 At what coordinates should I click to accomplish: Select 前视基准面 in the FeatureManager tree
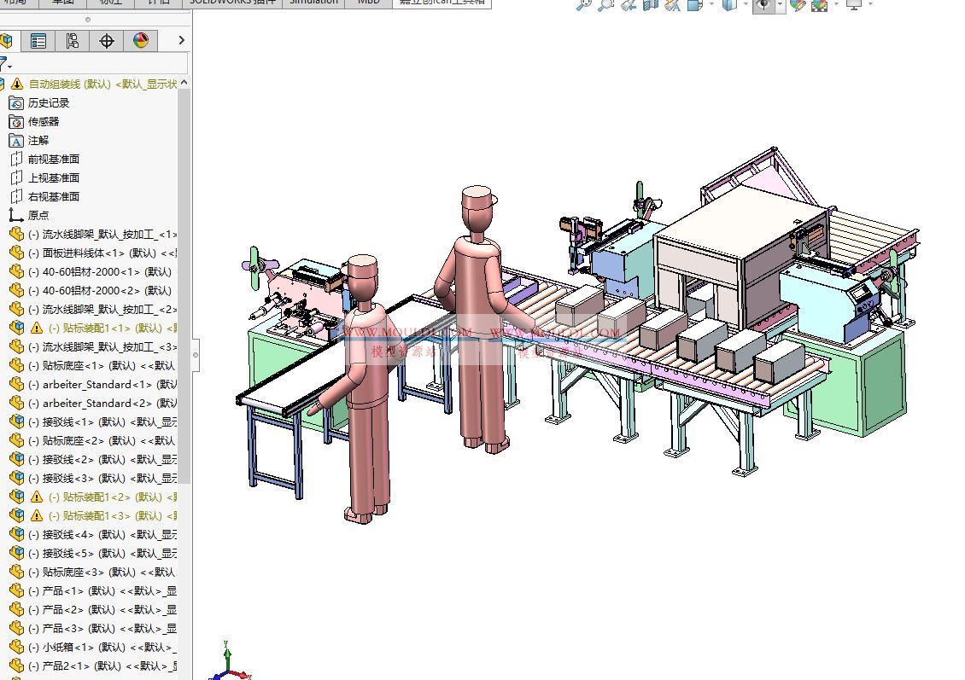point(53,159)
